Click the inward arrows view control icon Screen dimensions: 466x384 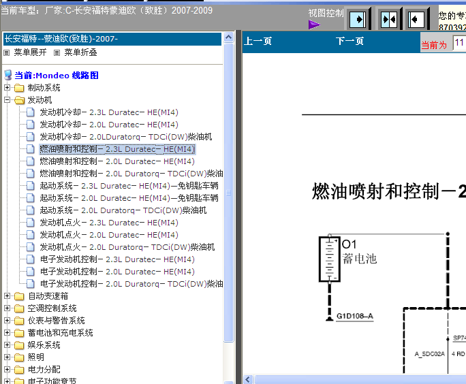point(389,20)
